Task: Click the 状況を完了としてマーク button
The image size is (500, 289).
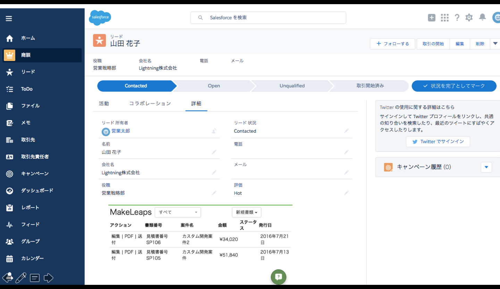Action: tap(454, 86)
